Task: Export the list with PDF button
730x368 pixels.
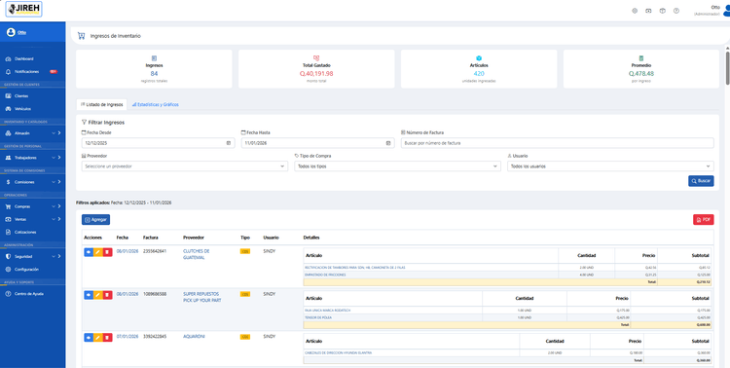Action: (703, 220)
